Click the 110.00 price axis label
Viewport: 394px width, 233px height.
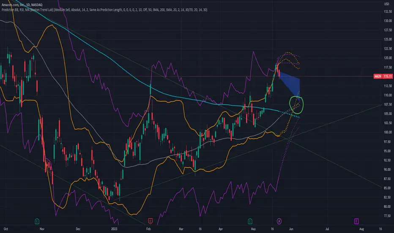tap(388, 95)
